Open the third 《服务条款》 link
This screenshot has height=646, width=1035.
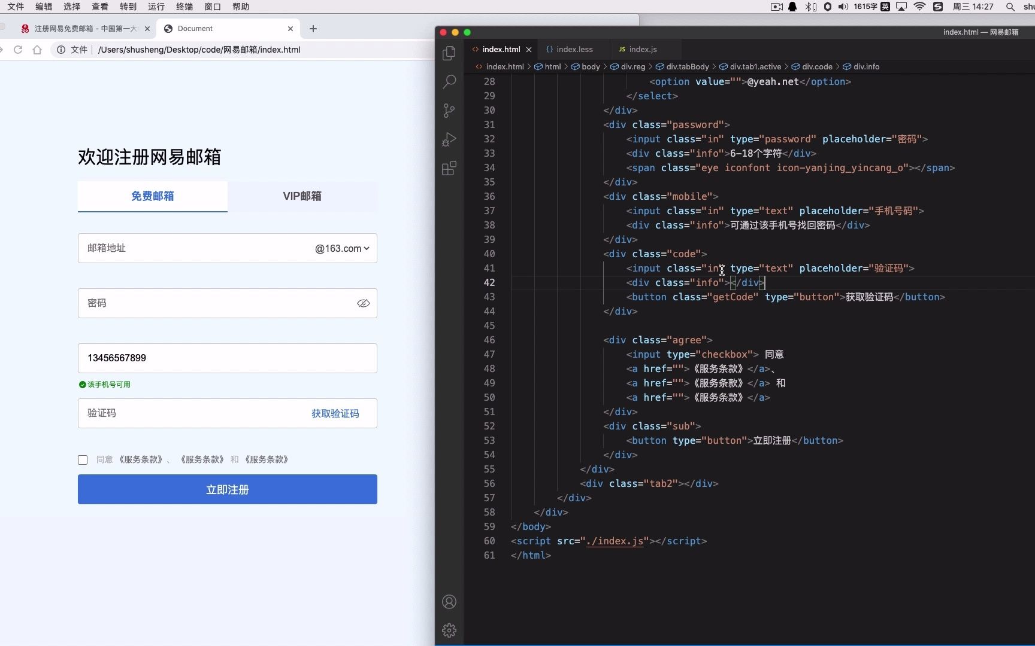(267, 460)
